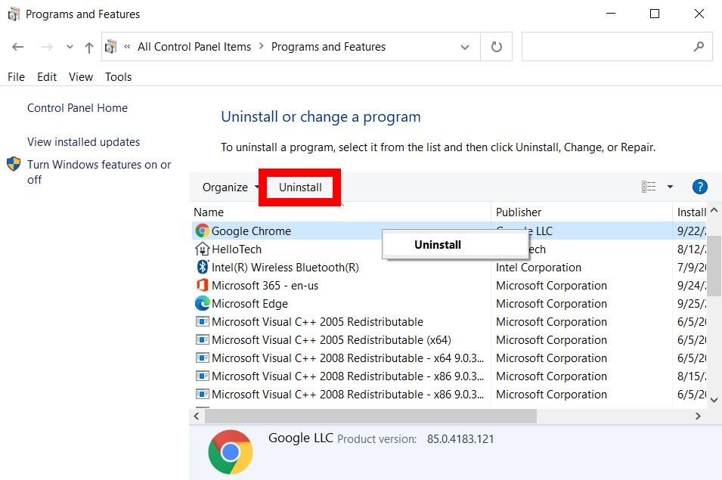Refresh the address bar location
This screenshot has height=480, width=722.
(497, 46)
